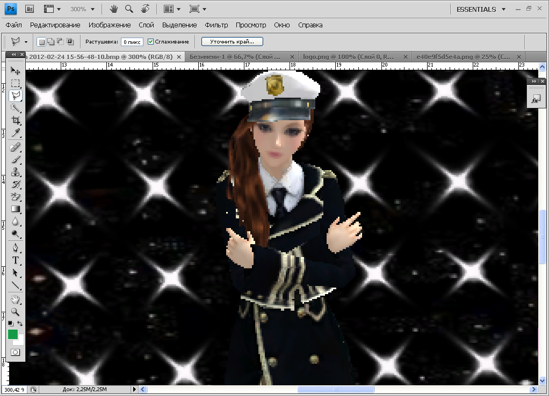Open the Справка menu
Image resolution: width=549 pixels, height=396 pixels.
click(310, 25)
